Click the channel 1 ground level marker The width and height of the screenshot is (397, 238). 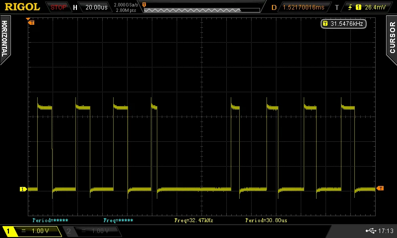pos(23,189)
